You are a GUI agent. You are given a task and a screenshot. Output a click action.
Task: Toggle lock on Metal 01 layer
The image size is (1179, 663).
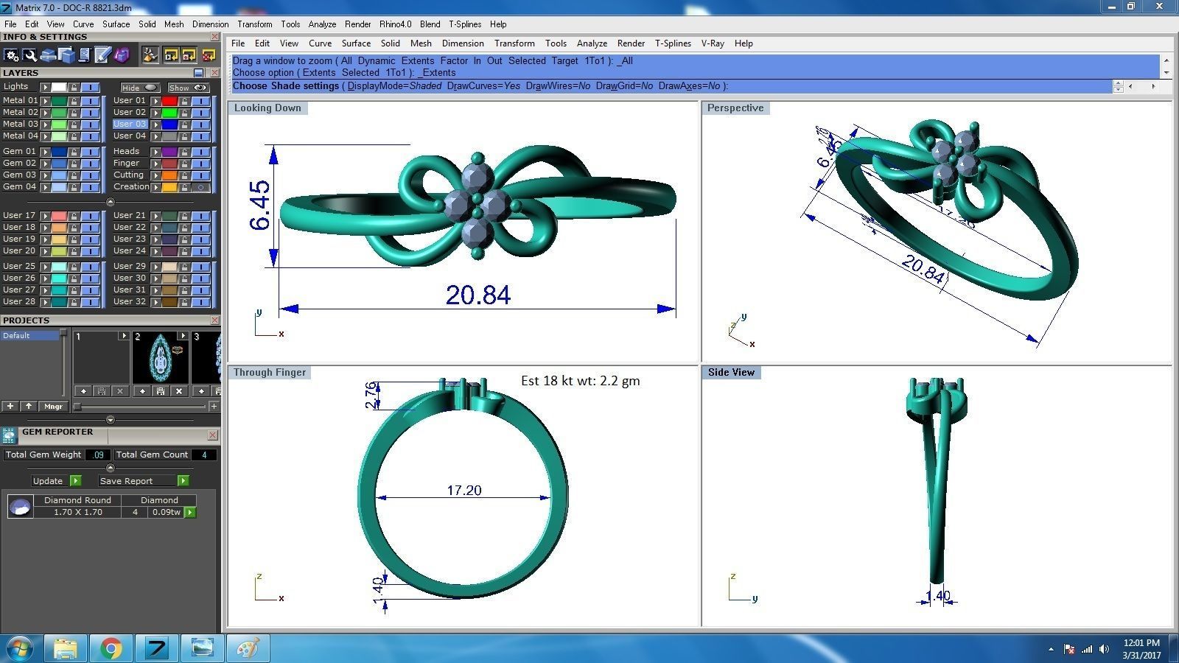pyautogui.click(x=74, y=101)
